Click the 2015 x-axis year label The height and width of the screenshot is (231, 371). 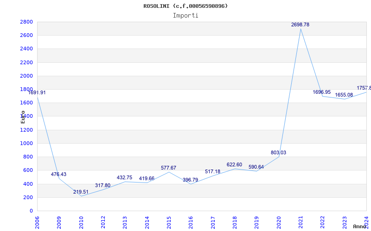pos(169,223)
